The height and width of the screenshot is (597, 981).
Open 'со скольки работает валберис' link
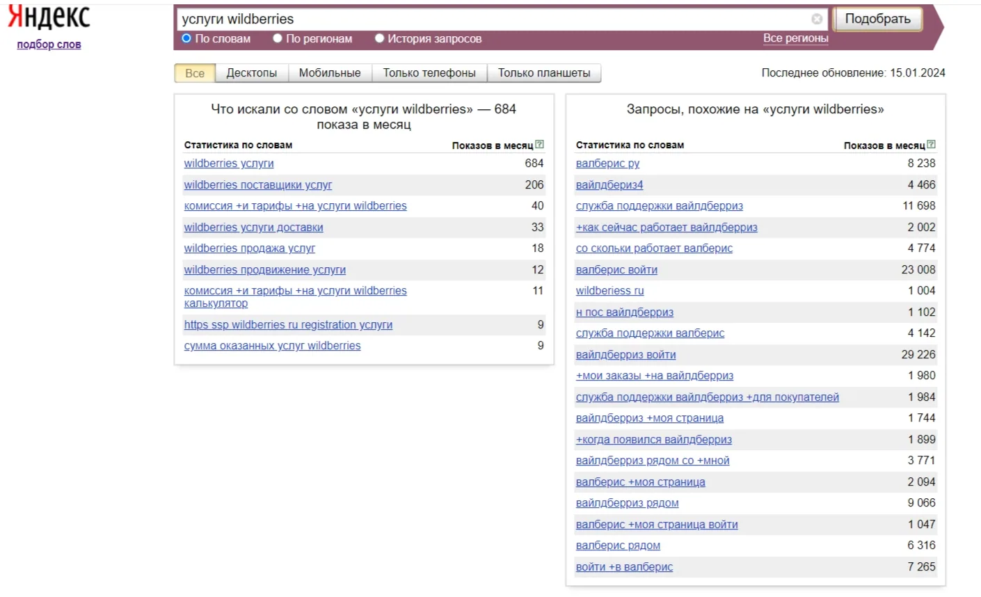(654, 248)
